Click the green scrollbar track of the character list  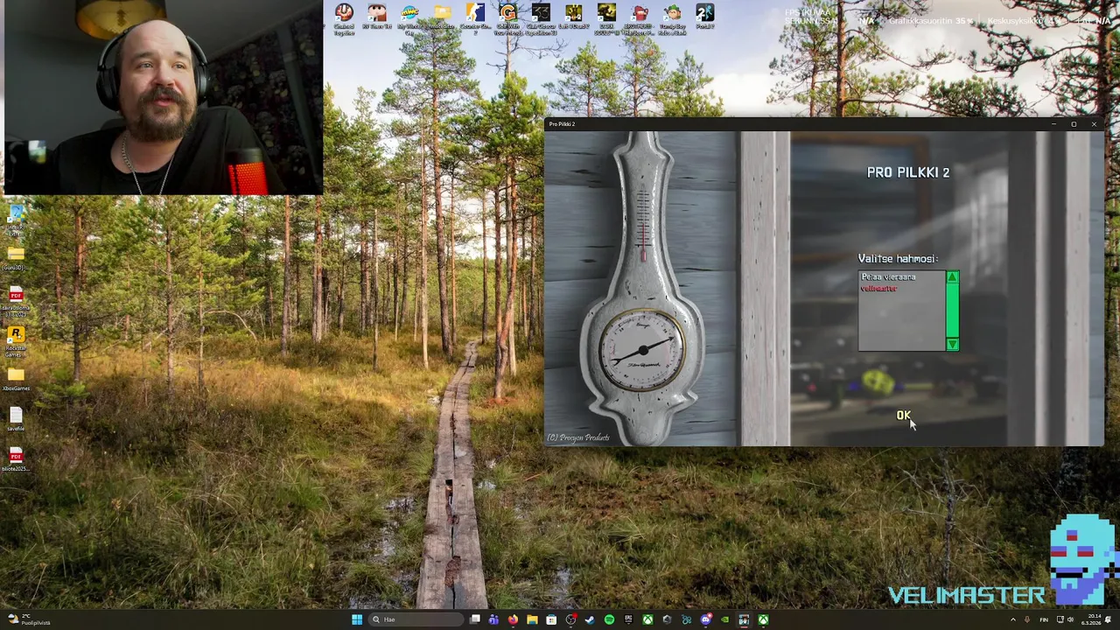[x=952, y=311]
